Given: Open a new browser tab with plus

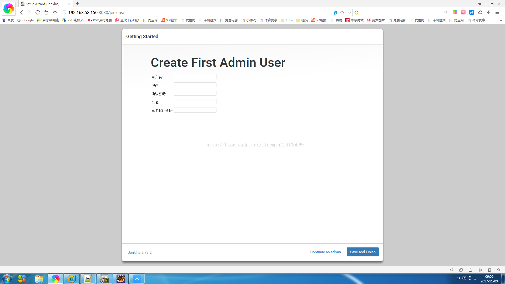Looking at the screenshot, I should click(78, 4).
